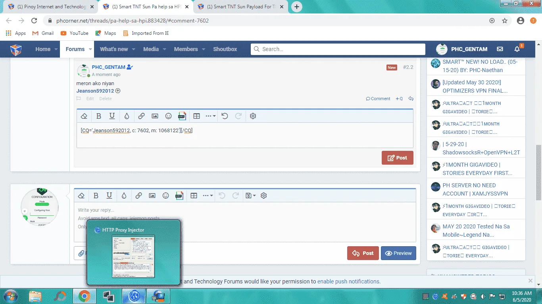Bookmark this page with the star
Image resolution: width=542 pixels, height=304 pixels.
[x=505, y=21]
